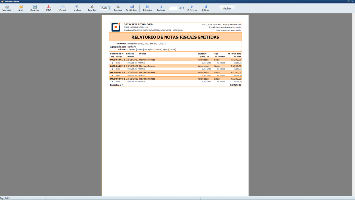Open the Localizar search tool
The height and width of the screenshot is (200, 355).
pyautogui.click(x=76, y=7)
